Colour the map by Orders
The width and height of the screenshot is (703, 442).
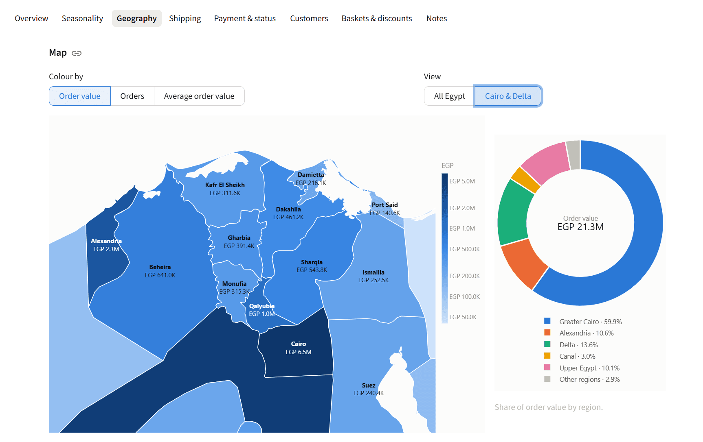132,96
